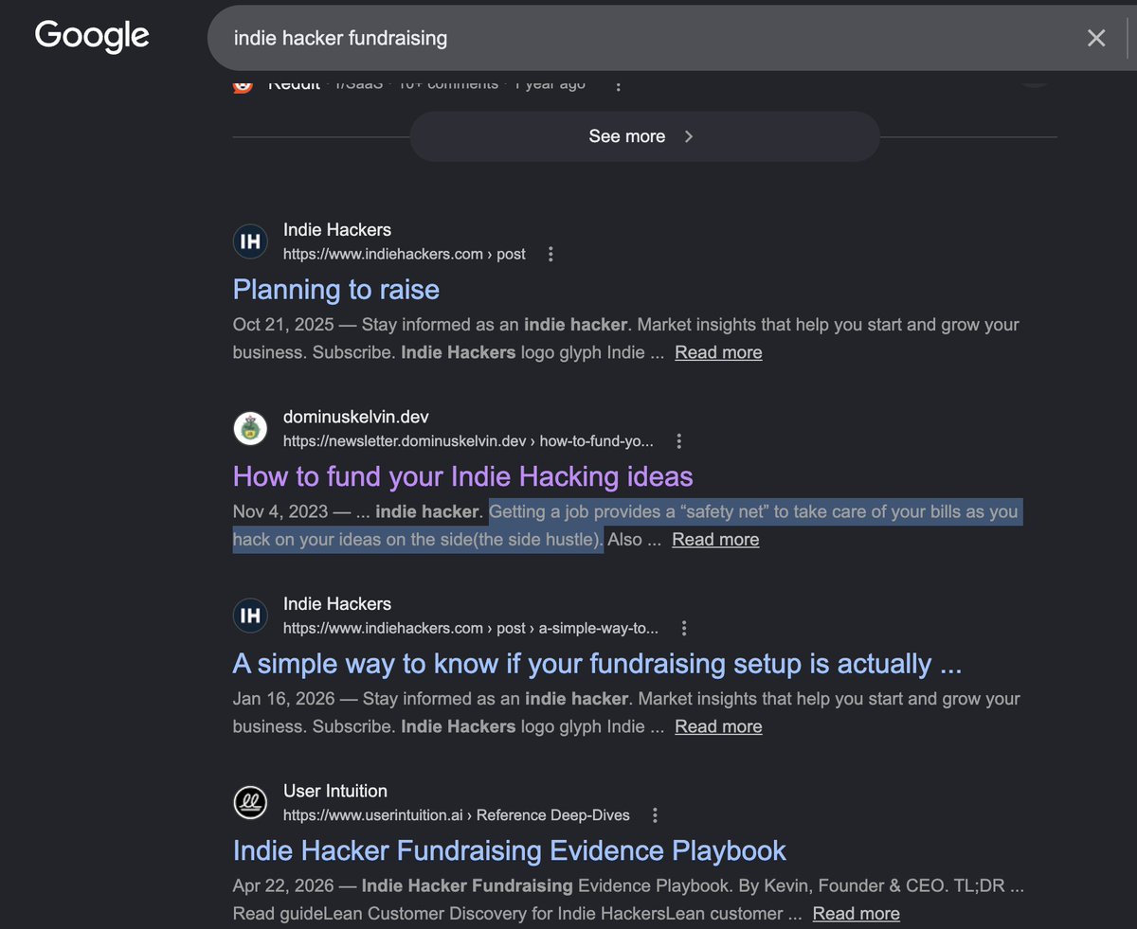Clear the search box with X

1096,38
